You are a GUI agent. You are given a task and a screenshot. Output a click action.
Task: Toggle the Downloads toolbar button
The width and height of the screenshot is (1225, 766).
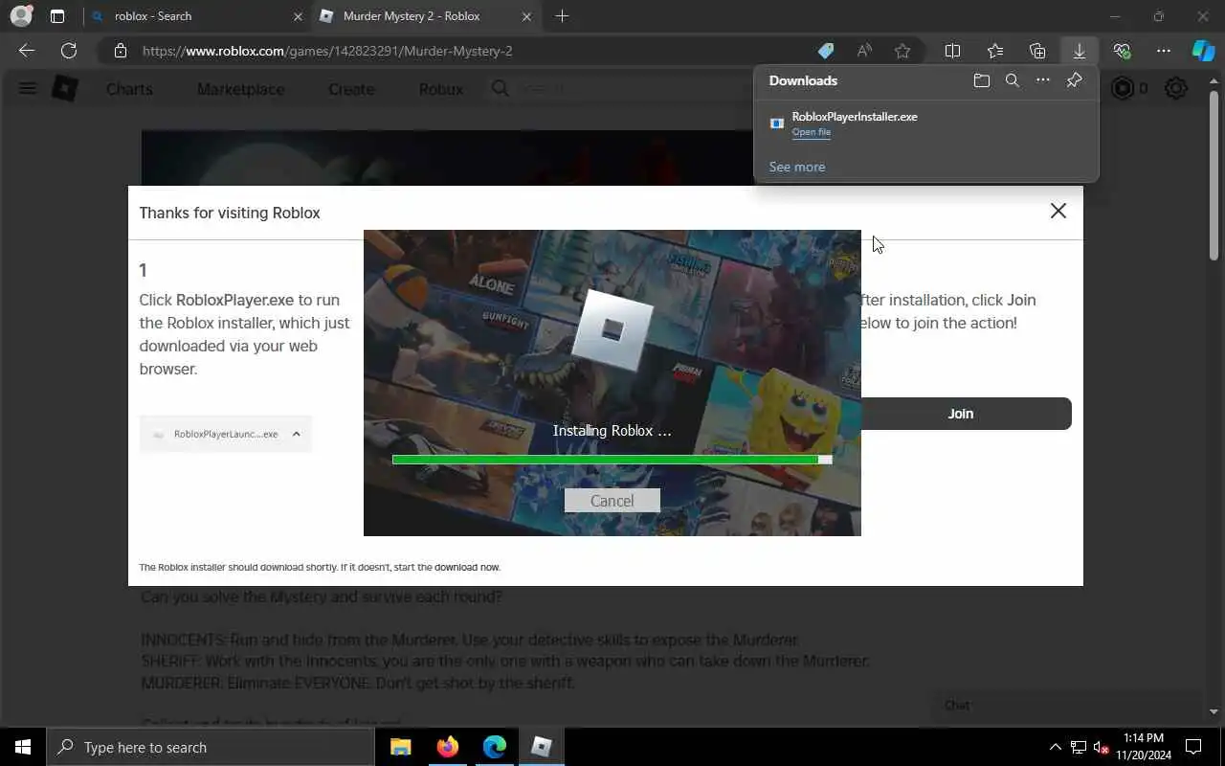[1080, 51]
